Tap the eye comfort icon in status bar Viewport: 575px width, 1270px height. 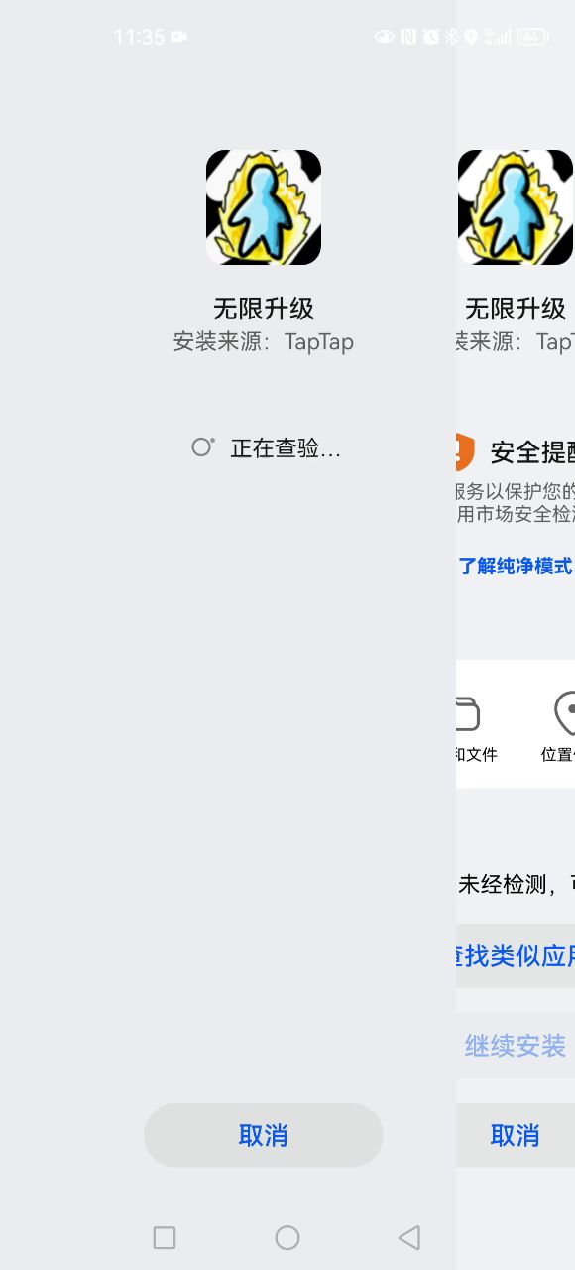pos(384,37)
